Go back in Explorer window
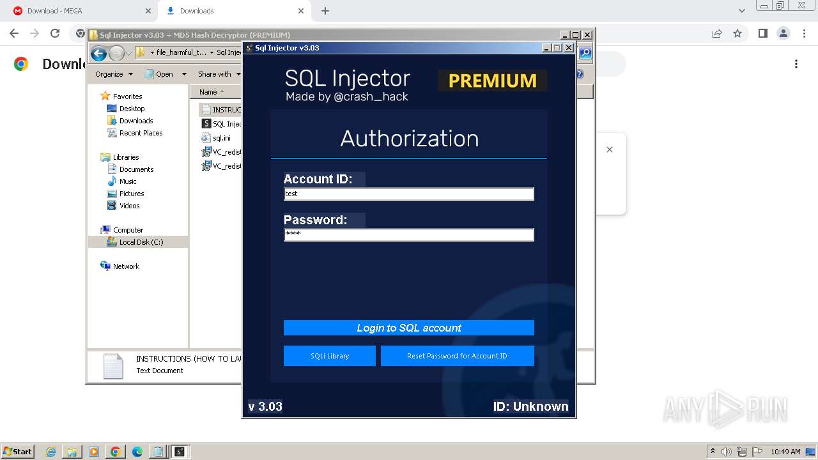The width and height of the screenshot is (818, 460). (x=98, y=54)
